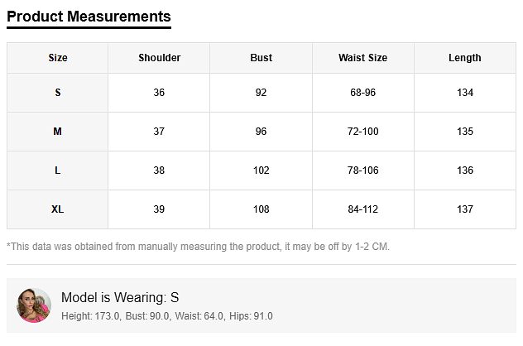The image size is (523, 346).
Task: Click the model avatar thumbnail
Action: (x=34, y=305)
